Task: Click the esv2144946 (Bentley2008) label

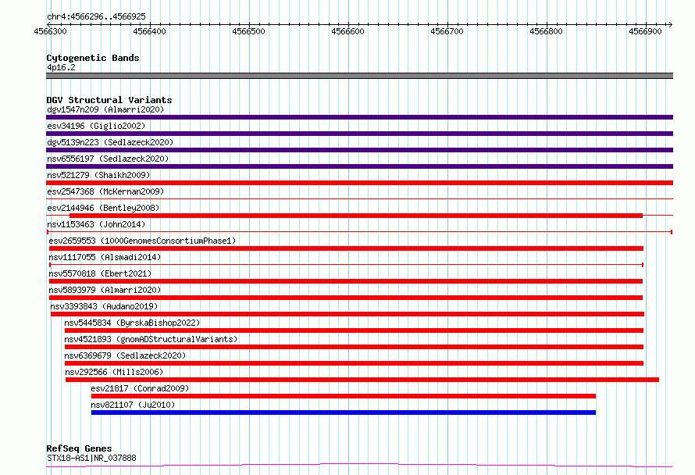Action: point(103,208)
